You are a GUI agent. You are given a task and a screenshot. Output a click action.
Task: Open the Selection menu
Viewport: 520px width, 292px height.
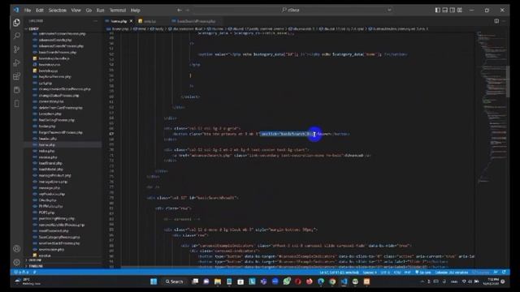[x=58, y=11]
